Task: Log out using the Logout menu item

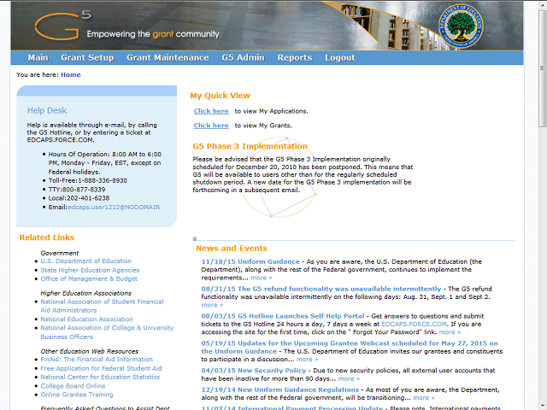Action: (x=339, y=58)
